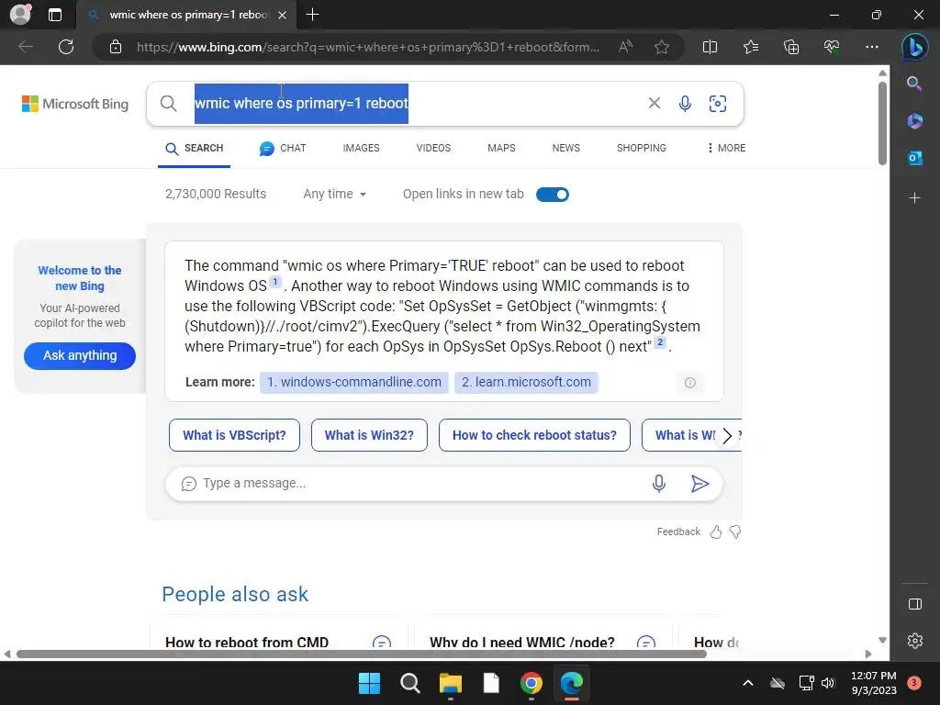Expand the MORE menu
This screenshot has width=940, height=705.
click(x=726, y=148)
